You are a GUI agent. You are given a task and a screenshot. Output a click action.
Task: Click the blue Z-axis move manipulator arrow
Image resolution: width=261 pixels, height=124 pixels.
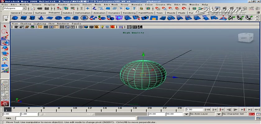[175, 77]
